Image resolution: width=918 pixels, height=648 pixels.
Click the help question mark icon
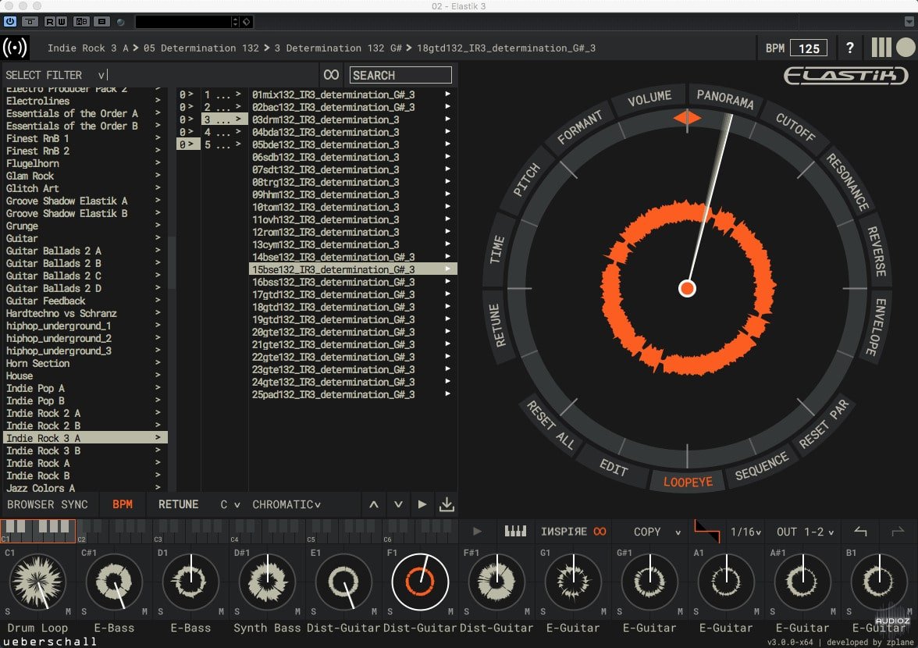pos(850,48)
